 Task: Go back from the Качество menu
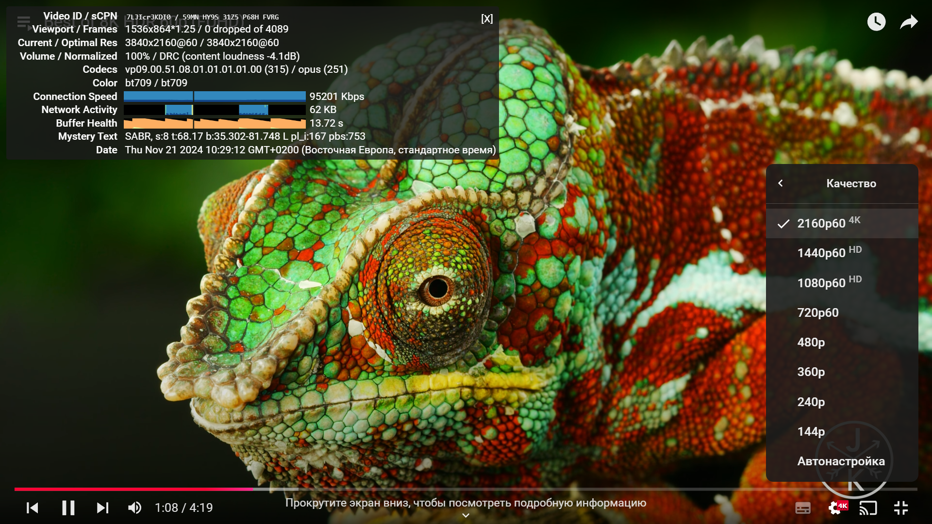point(781,183)
